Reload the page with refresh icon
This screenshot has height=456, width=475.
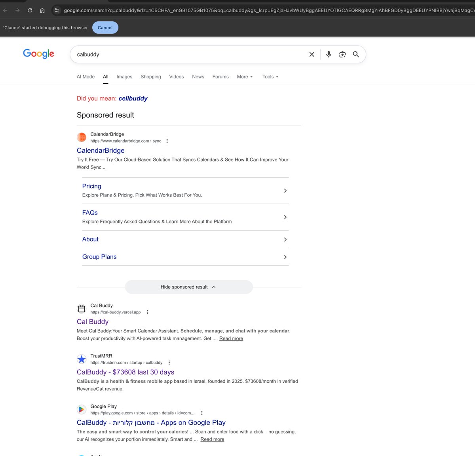pos(30,10)
